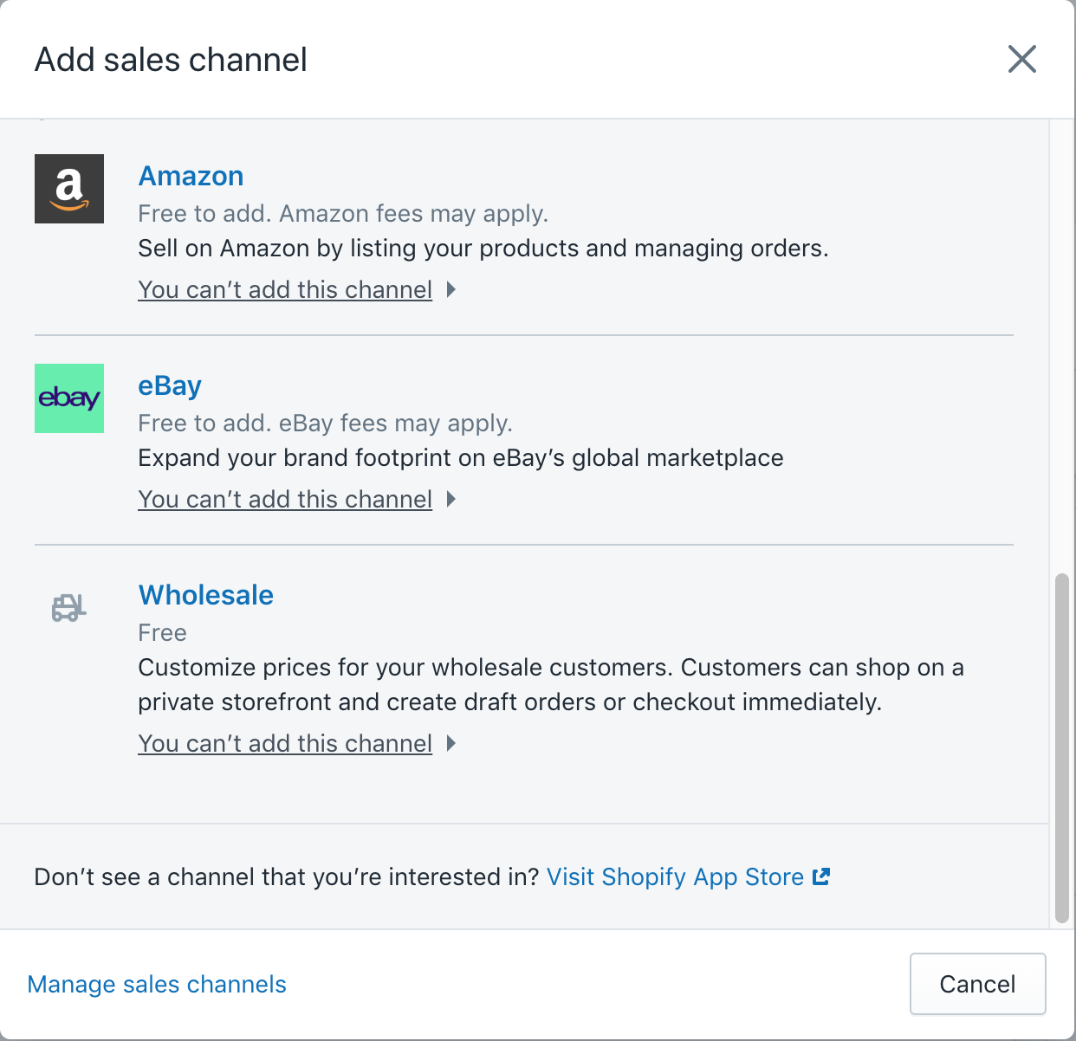
Task: Click the "Free" label under Wholesale
Action: [163, 632]
